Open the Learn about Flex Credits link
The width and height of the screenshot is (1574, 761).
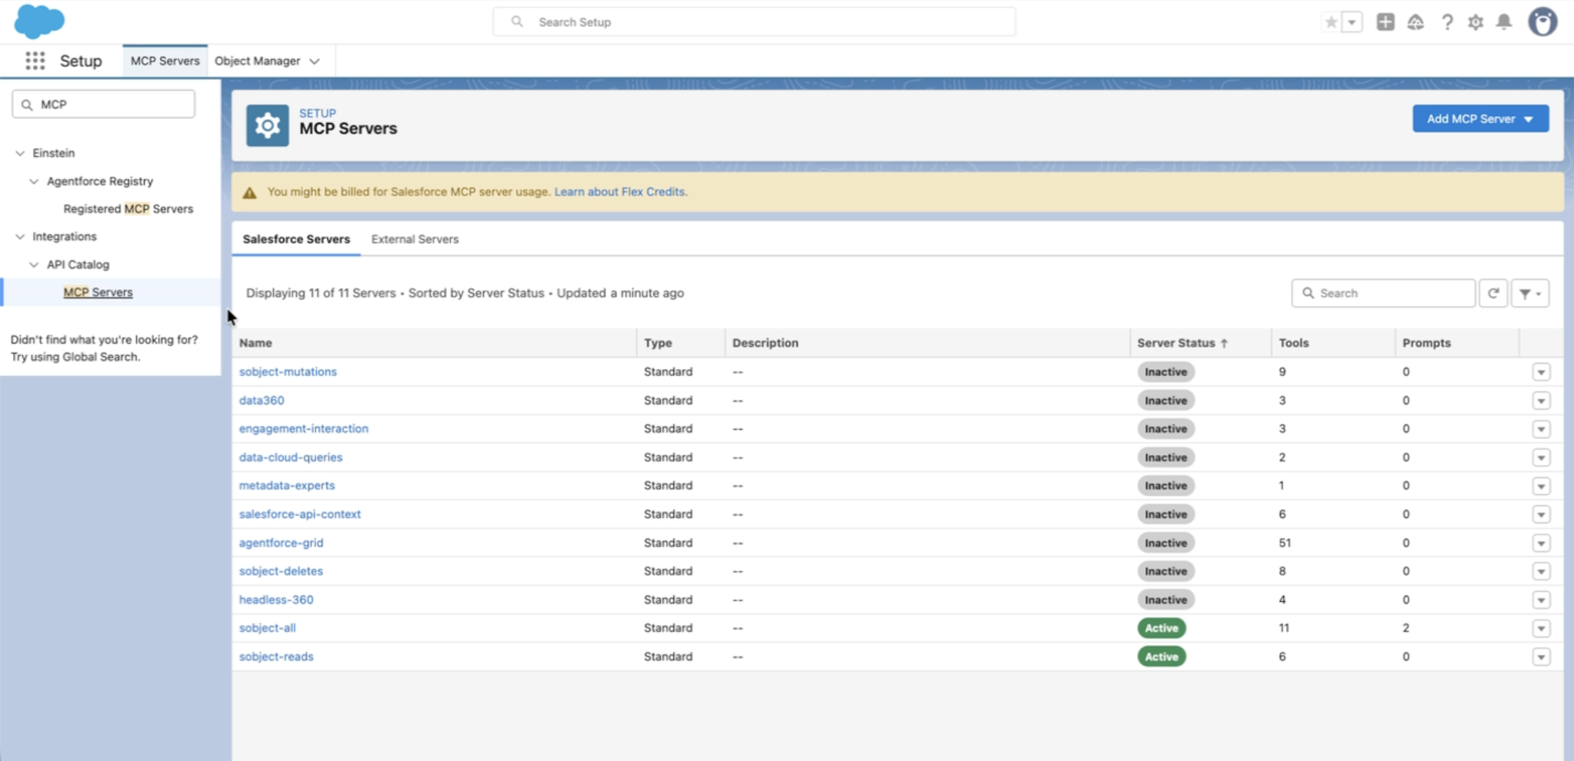(x=621, y=191)
